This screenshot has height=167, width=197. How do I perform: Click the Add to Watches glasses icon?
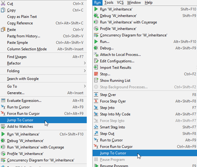pos(3,127)
